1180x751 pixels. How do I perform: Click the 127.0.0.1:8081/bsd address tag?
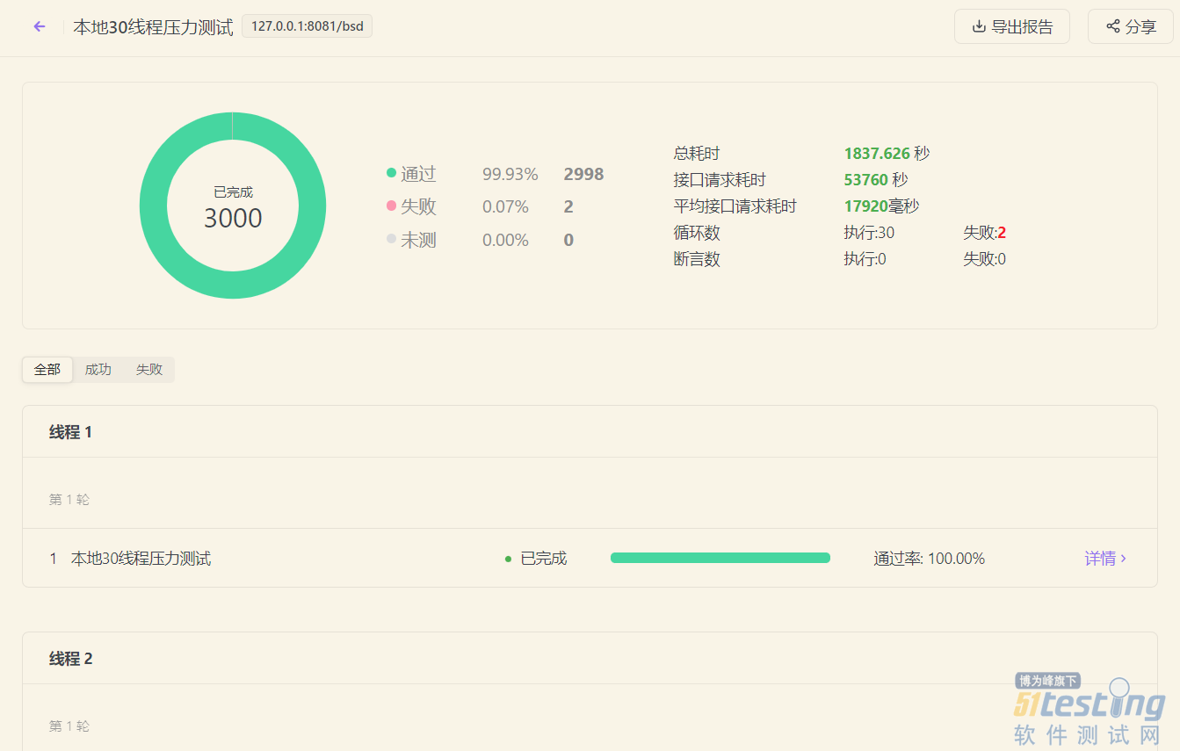(x=308, y=26)
